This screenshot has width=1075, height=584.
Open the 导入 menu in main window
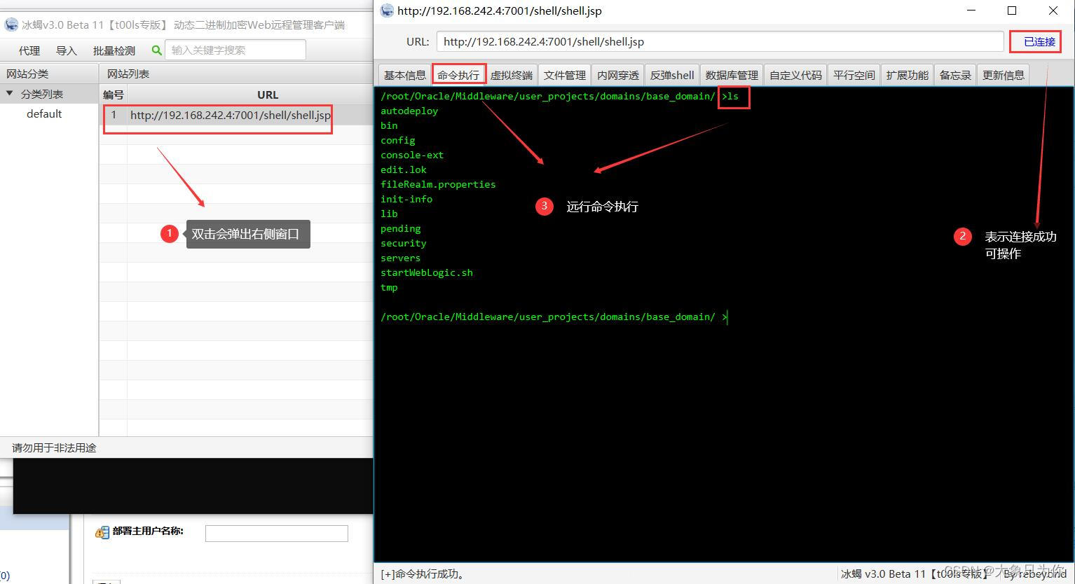coord(67,50)
